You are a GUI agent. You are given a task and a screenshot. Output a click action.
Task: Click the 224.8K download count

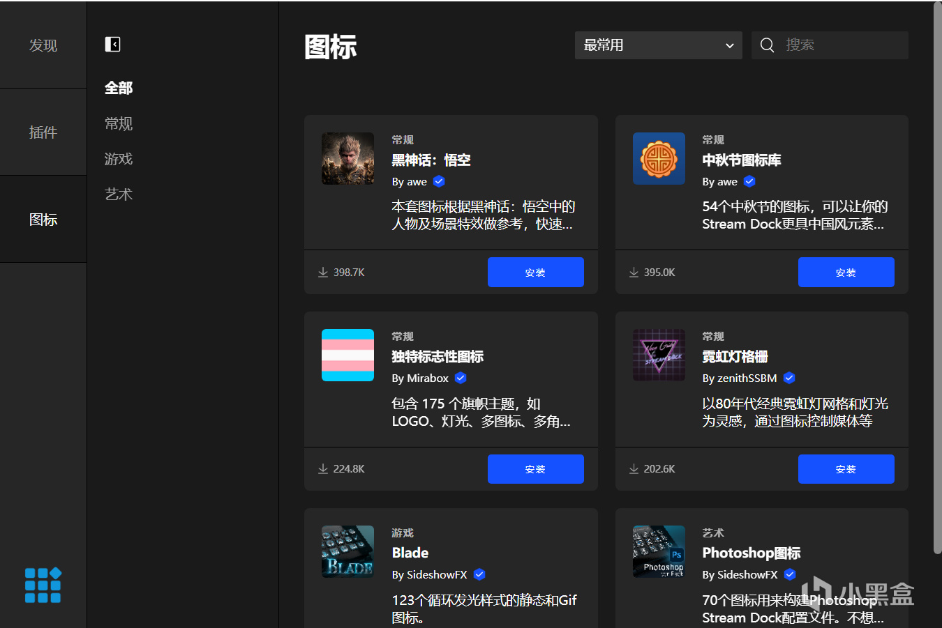349,469
